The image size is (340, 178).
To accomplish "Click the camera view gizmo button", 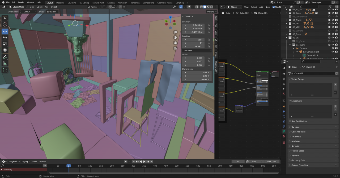I will [175, 43].
